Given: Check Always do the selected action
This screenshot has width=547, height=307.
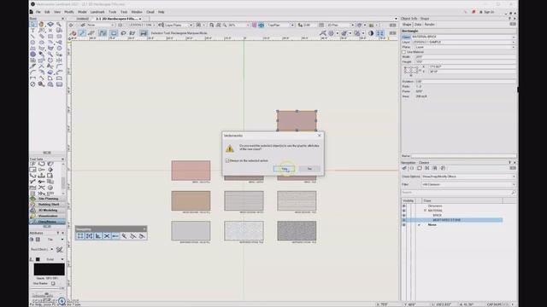Looking at the screenshot, I should click(x=227, y=161).
